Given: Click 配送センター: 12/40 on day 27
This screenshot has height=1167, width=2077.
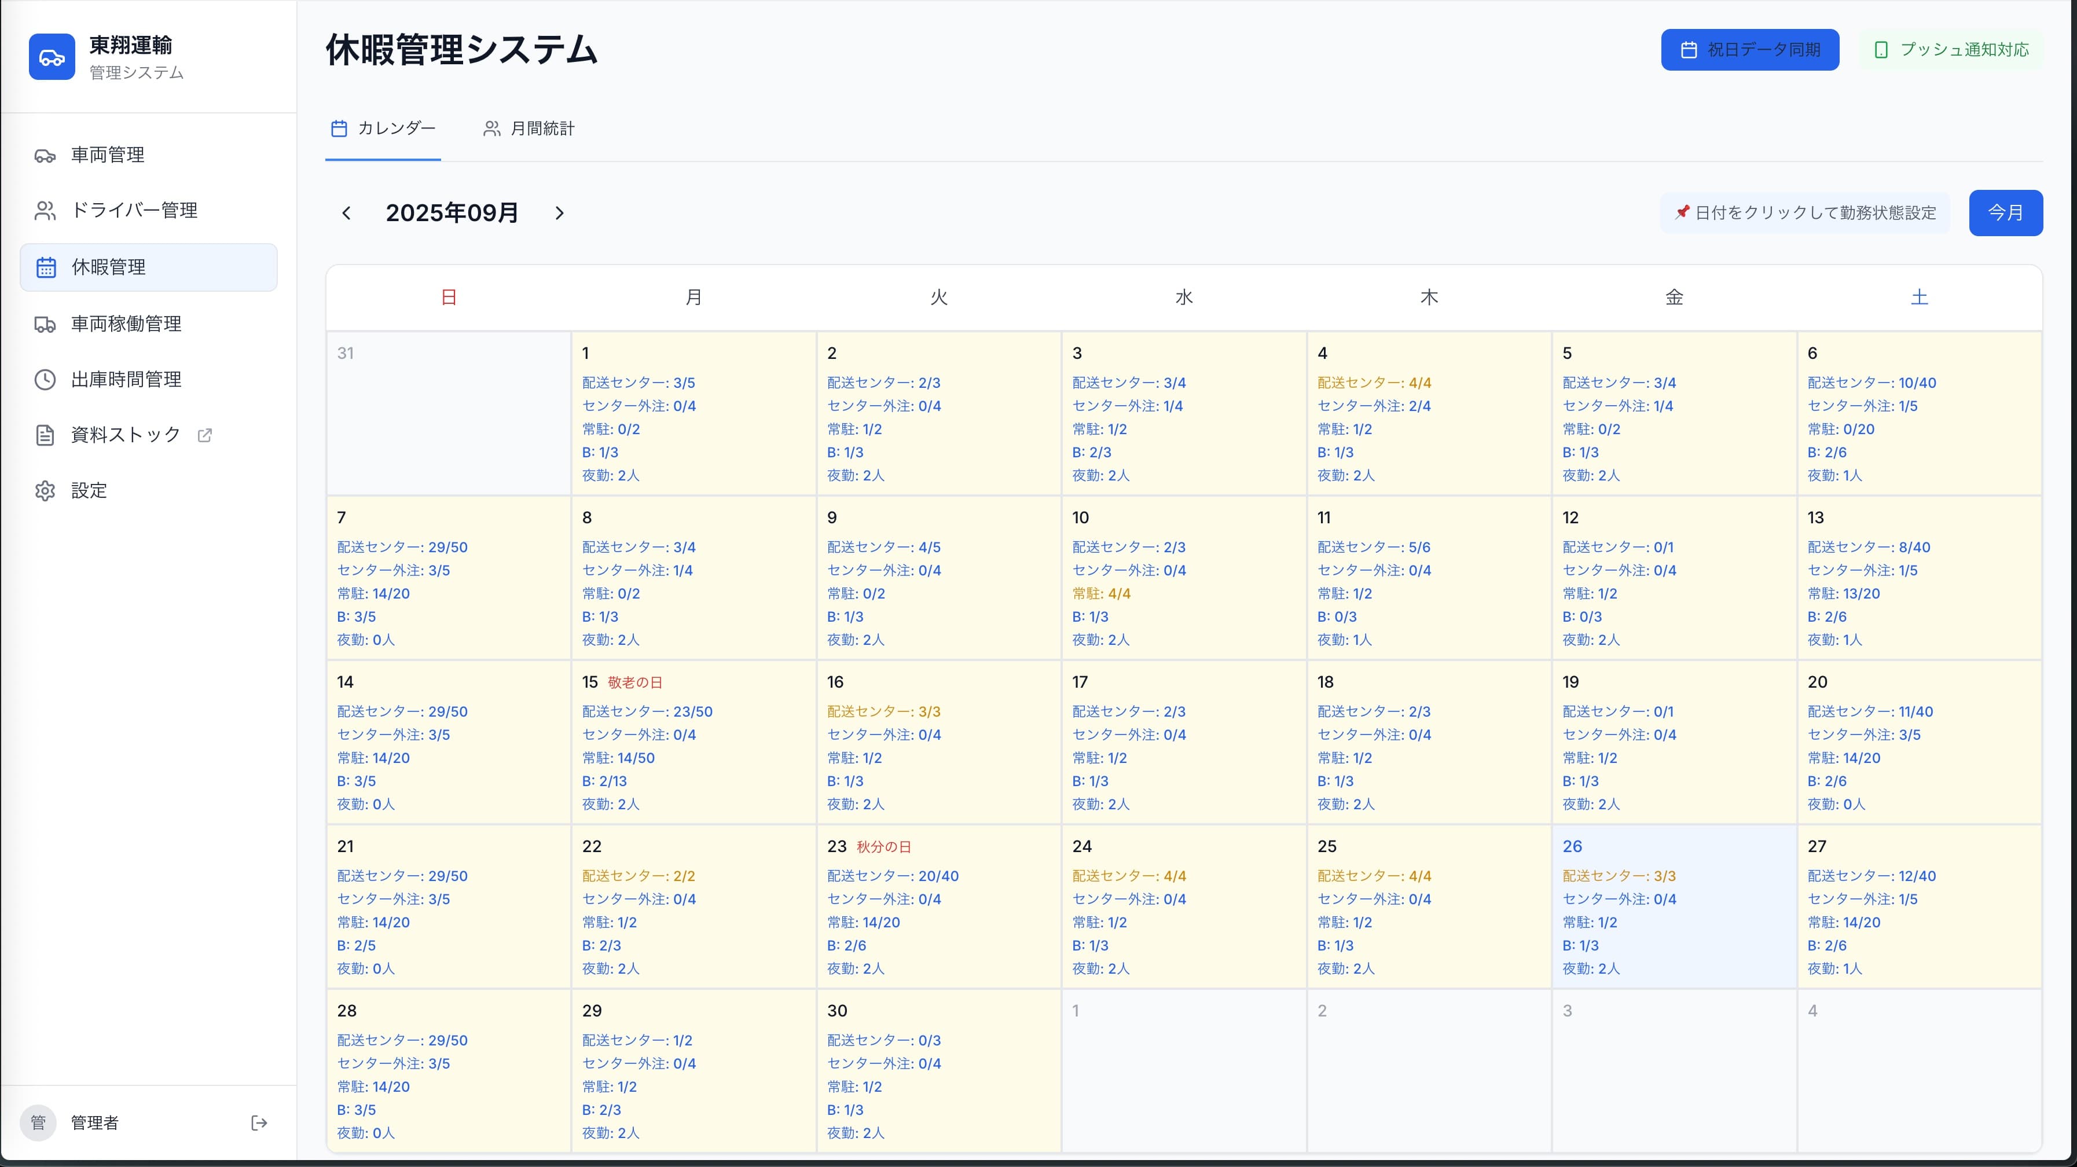Looking at the screenshot, I should pyautogui.click(x=1871, y=876).
